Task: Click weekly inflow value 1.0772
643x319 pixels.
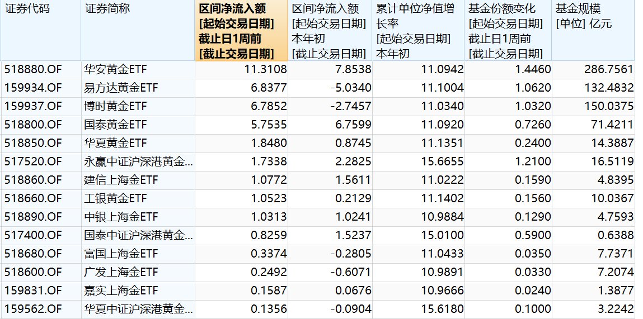Action: click(269, 180)
